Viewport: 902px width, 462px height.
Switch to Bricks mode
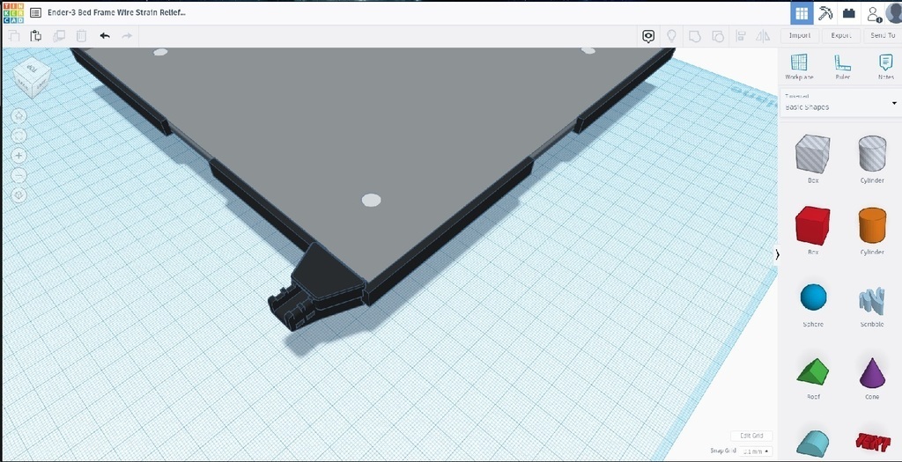848,13
